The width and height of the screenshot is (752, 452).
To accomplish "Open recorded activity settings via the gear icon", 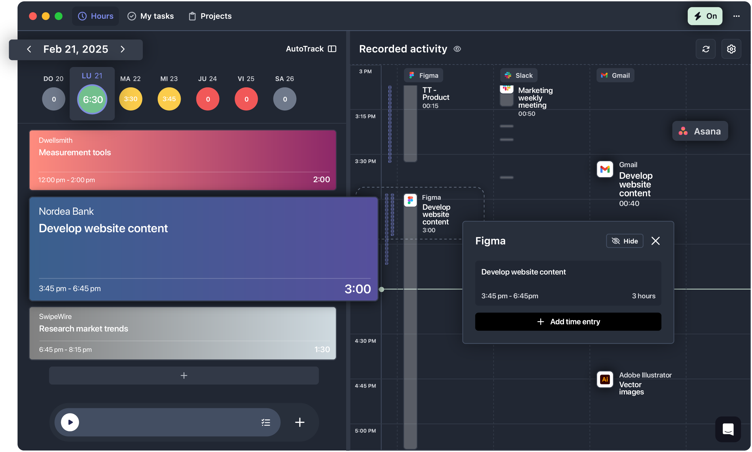I will coord(731,49).
